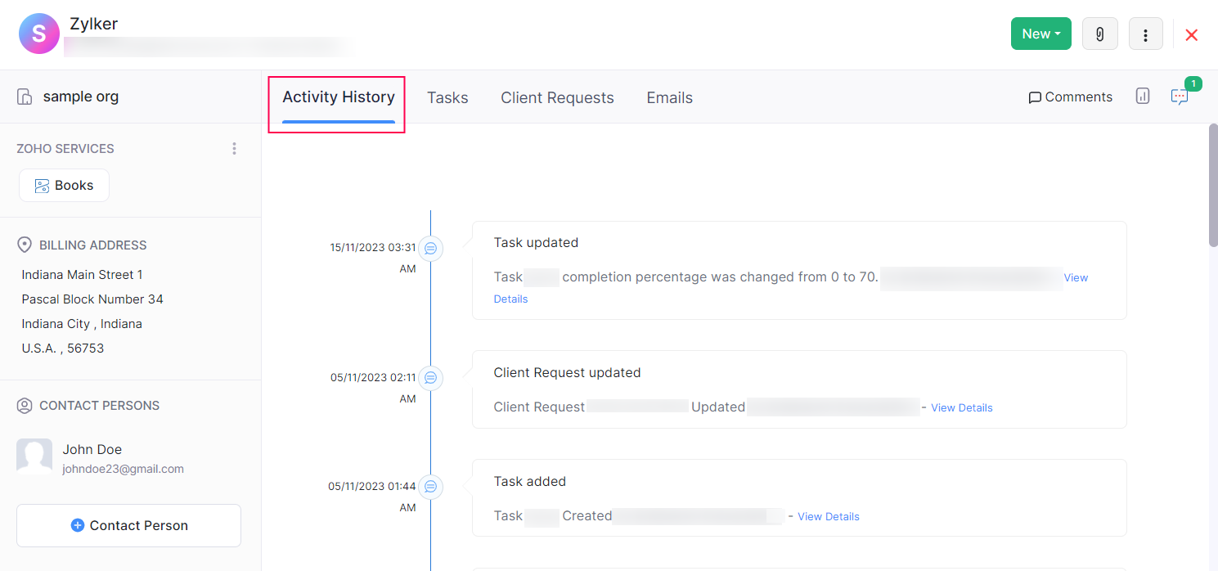Click the Billing Address location pin icon
Screen dimensions: 1218x571
24,243
